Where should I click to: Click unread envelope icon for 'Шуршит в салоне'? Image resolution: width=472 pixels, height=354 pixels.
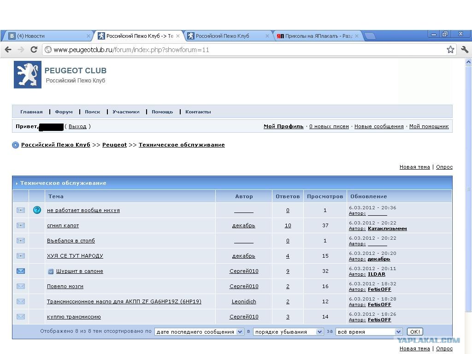(21, 271)
